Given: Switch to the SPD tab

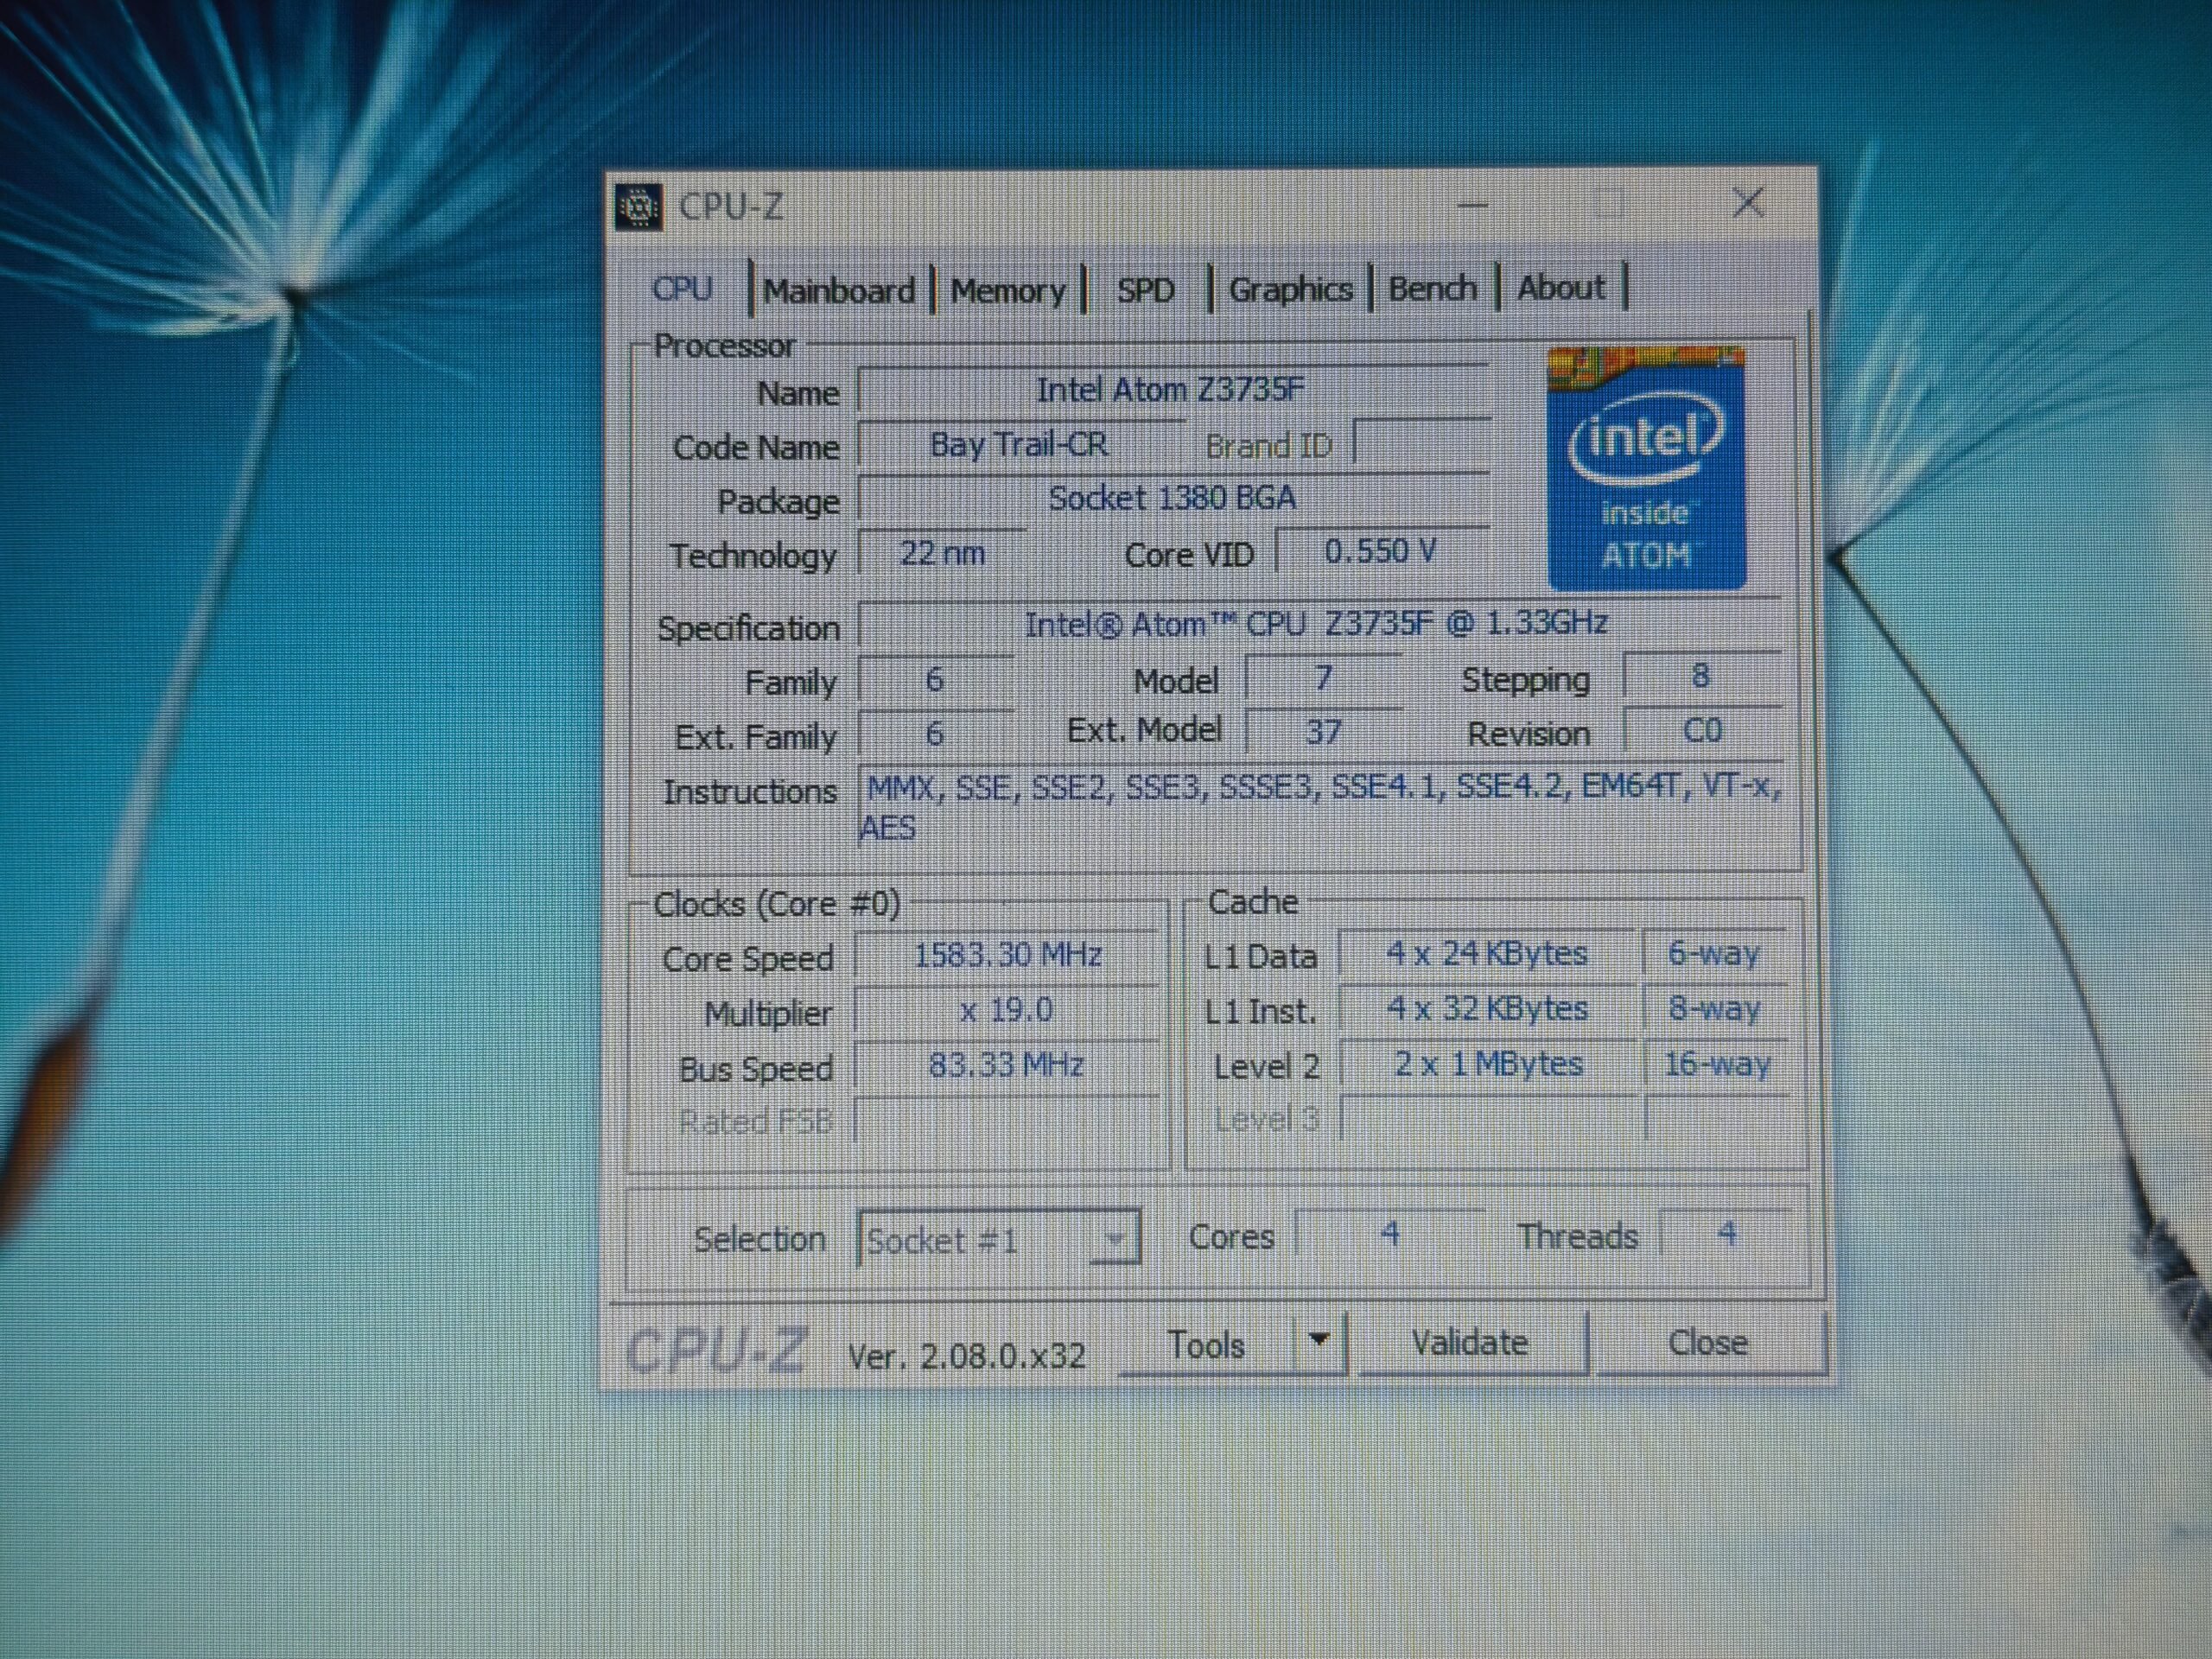Looking at the screenshot, I should pyautogui.click(x=1145, y=290).
